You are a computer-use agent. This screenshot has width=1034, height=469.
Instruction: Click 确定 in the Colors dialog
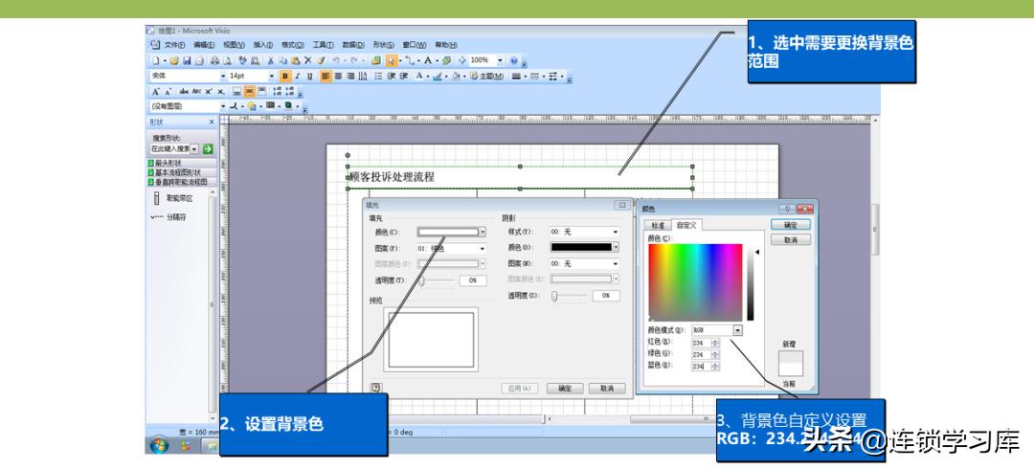coord(791,225)
